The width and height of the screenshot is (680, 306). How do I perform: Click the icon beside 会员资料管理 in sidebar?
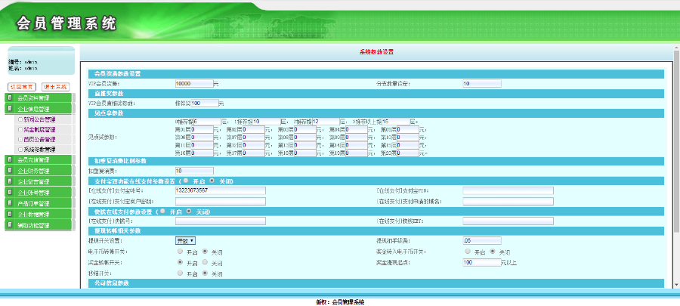tap(10, 98)
